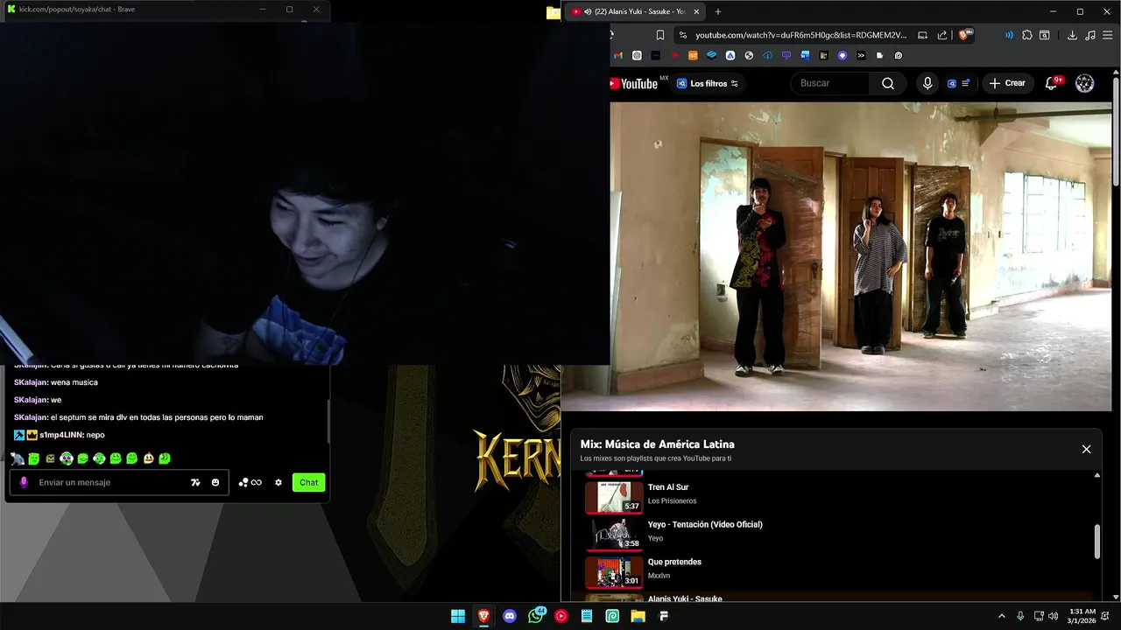
Task: Open the Mix: Música de América Latina title
Action: tap(657, 444)
